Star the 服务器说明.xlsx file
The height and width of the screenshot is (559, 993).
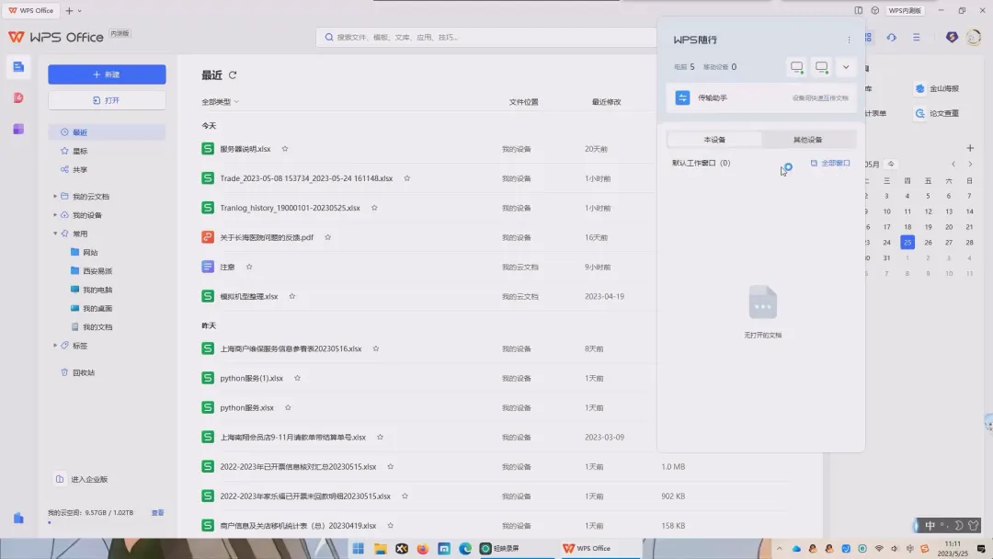285,149
